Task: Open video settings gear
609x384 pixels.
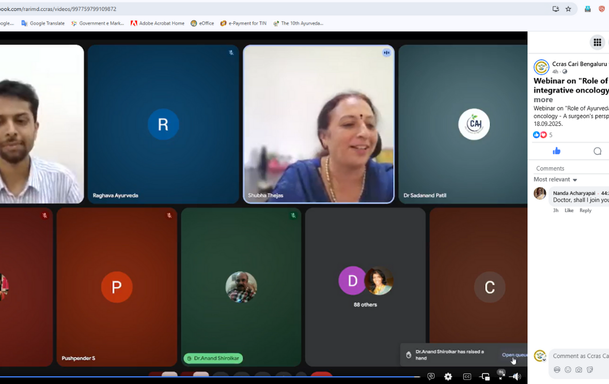Action: coord(448,377)
